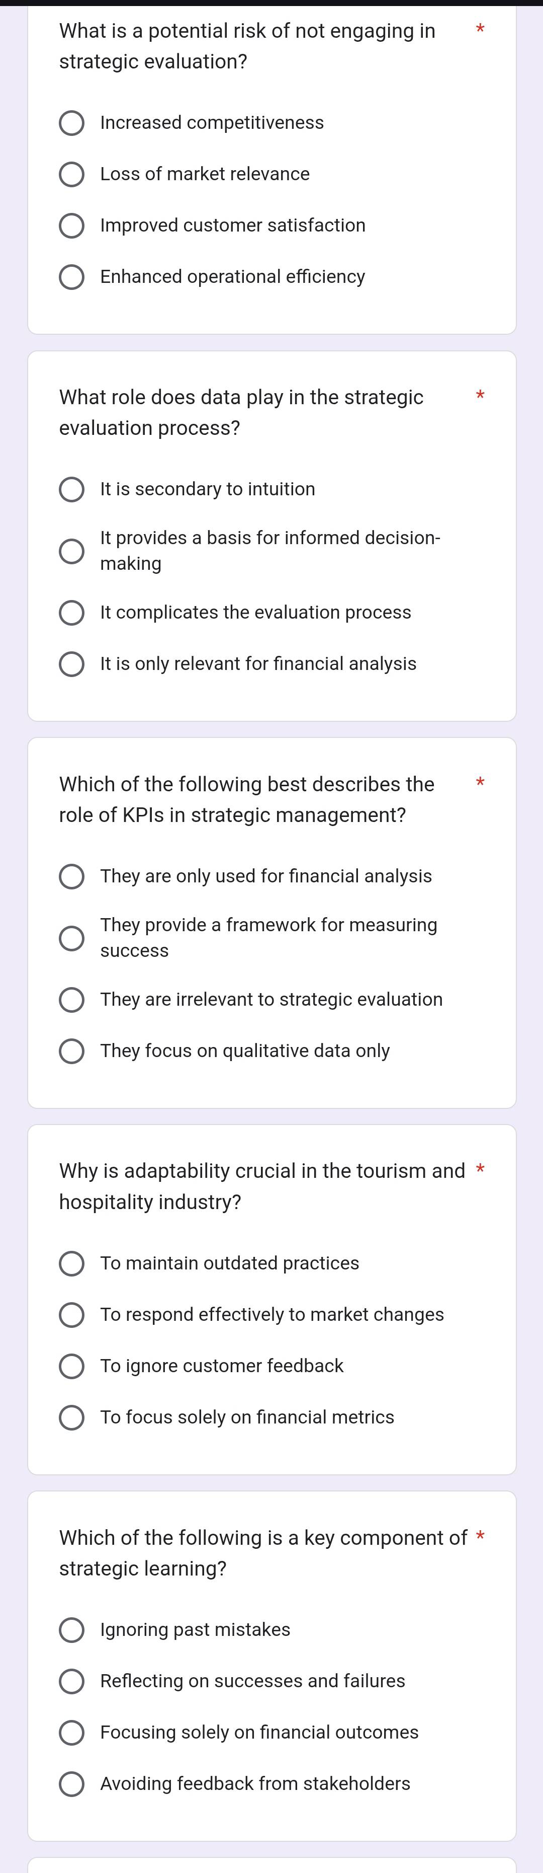Pick 'To ignore customer feedback' answer
This screenshot has height=1873, width=543.
coord(71,1366)
